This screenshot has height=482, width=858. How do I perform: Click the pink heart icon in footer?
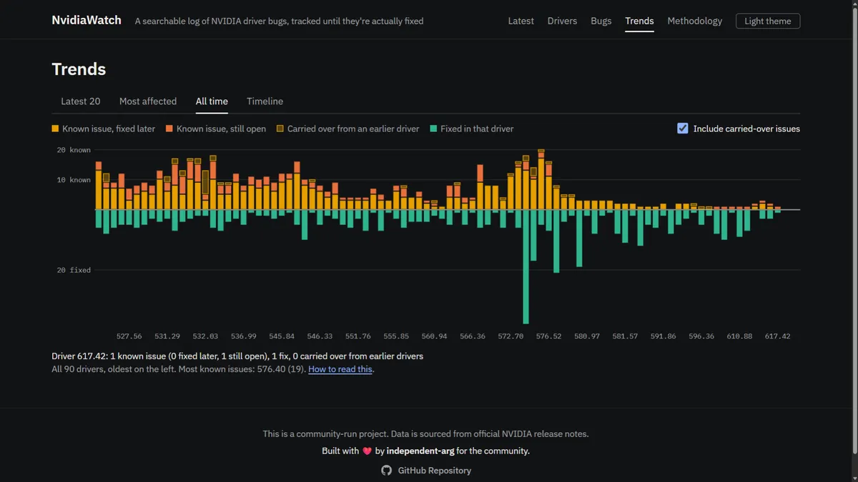[367, 451]
